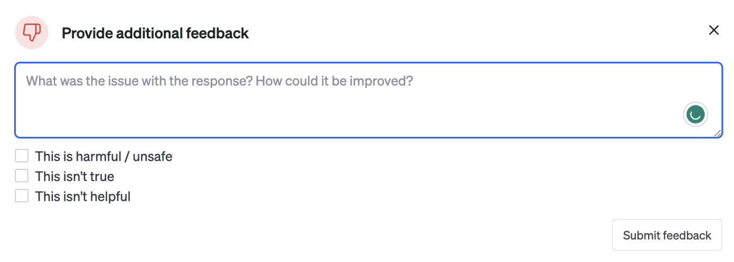Click the textarea resize handle corner

(x=717, y=134)
